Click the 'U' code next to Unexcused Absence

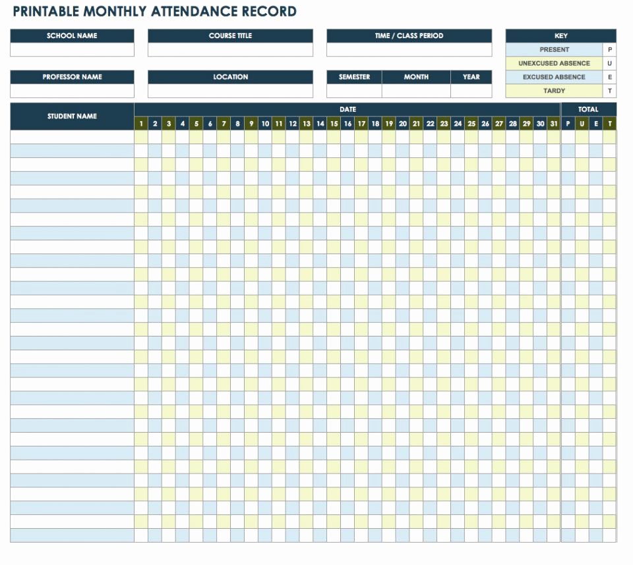tap(609, 63)
